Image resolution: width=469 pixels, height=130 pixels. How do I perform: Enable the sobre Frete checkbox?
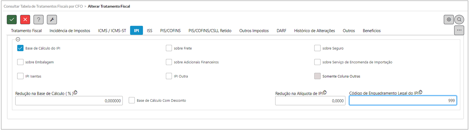169,48
